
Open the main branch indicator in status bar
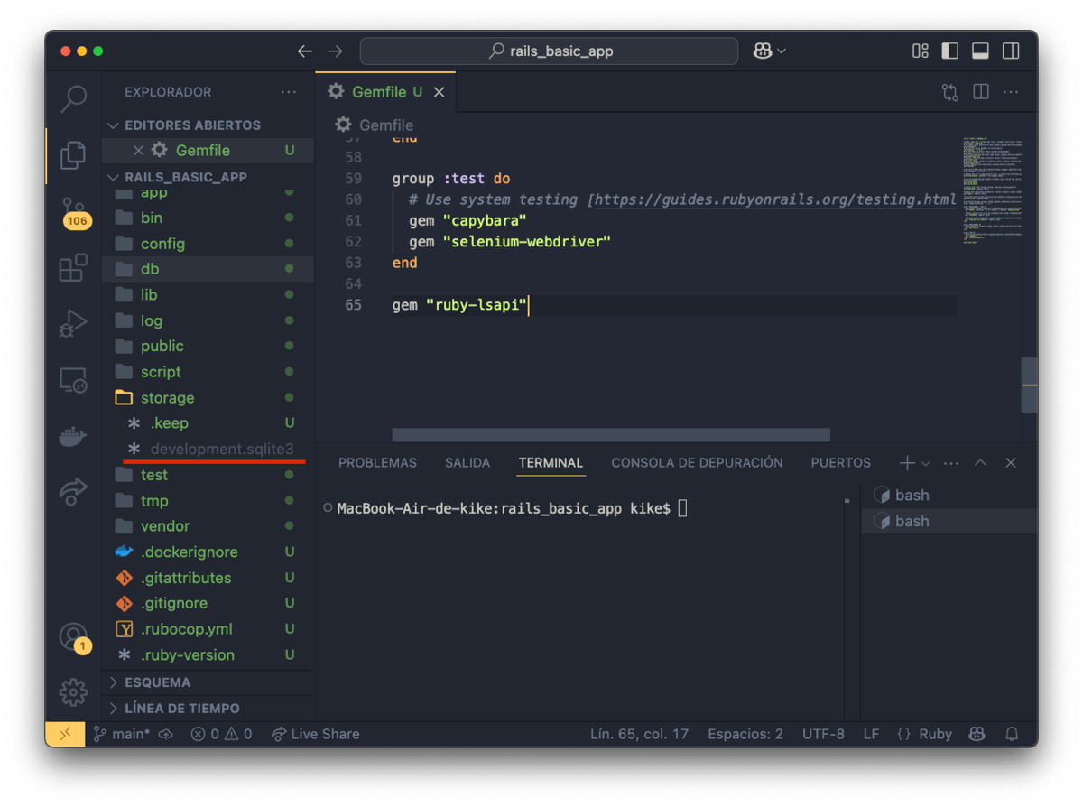(123, 734)
